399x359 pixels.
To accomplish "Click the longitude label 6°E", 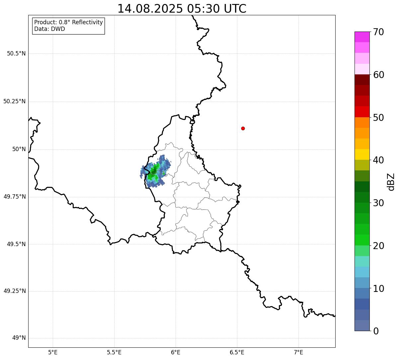I will tap(176, 352).
